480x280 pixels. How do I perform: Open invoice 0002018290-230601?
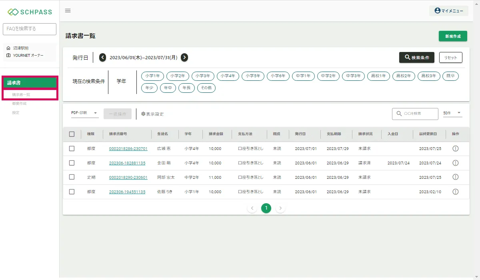[128, 178]
